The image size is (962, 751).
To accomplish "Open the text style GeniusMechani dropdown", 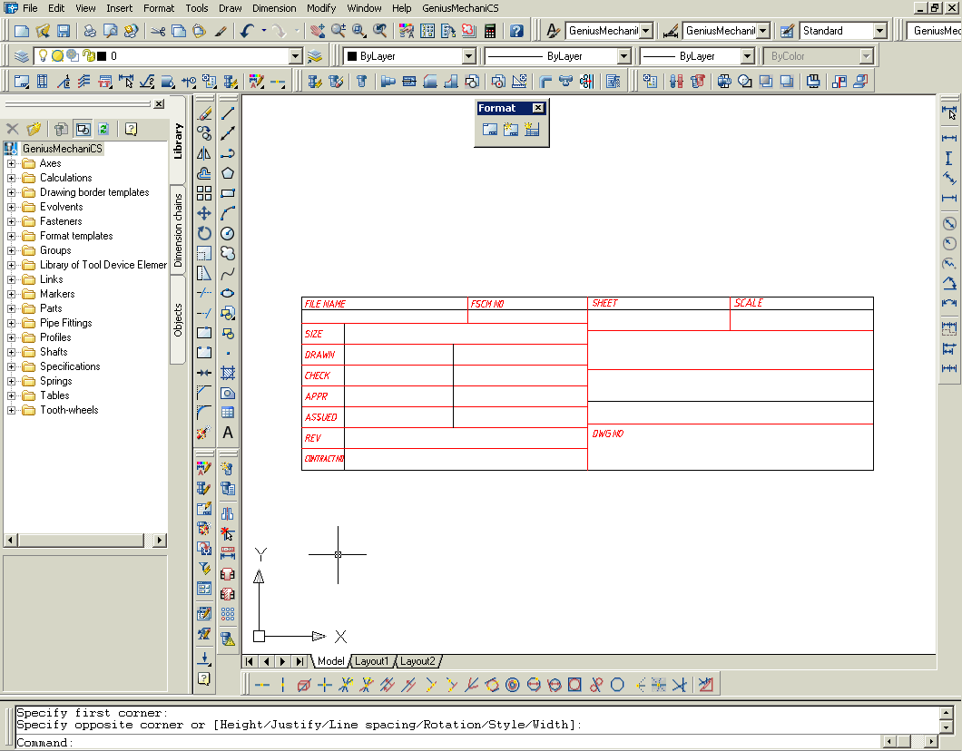I will [646, 31].
